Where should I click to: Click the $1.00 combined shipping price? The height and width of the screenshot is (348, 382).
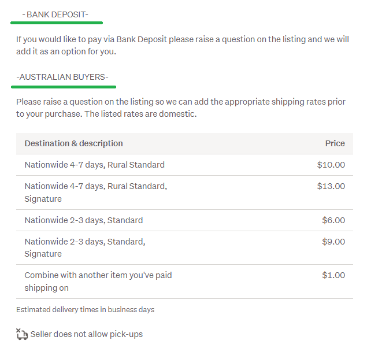click(333, 275)
